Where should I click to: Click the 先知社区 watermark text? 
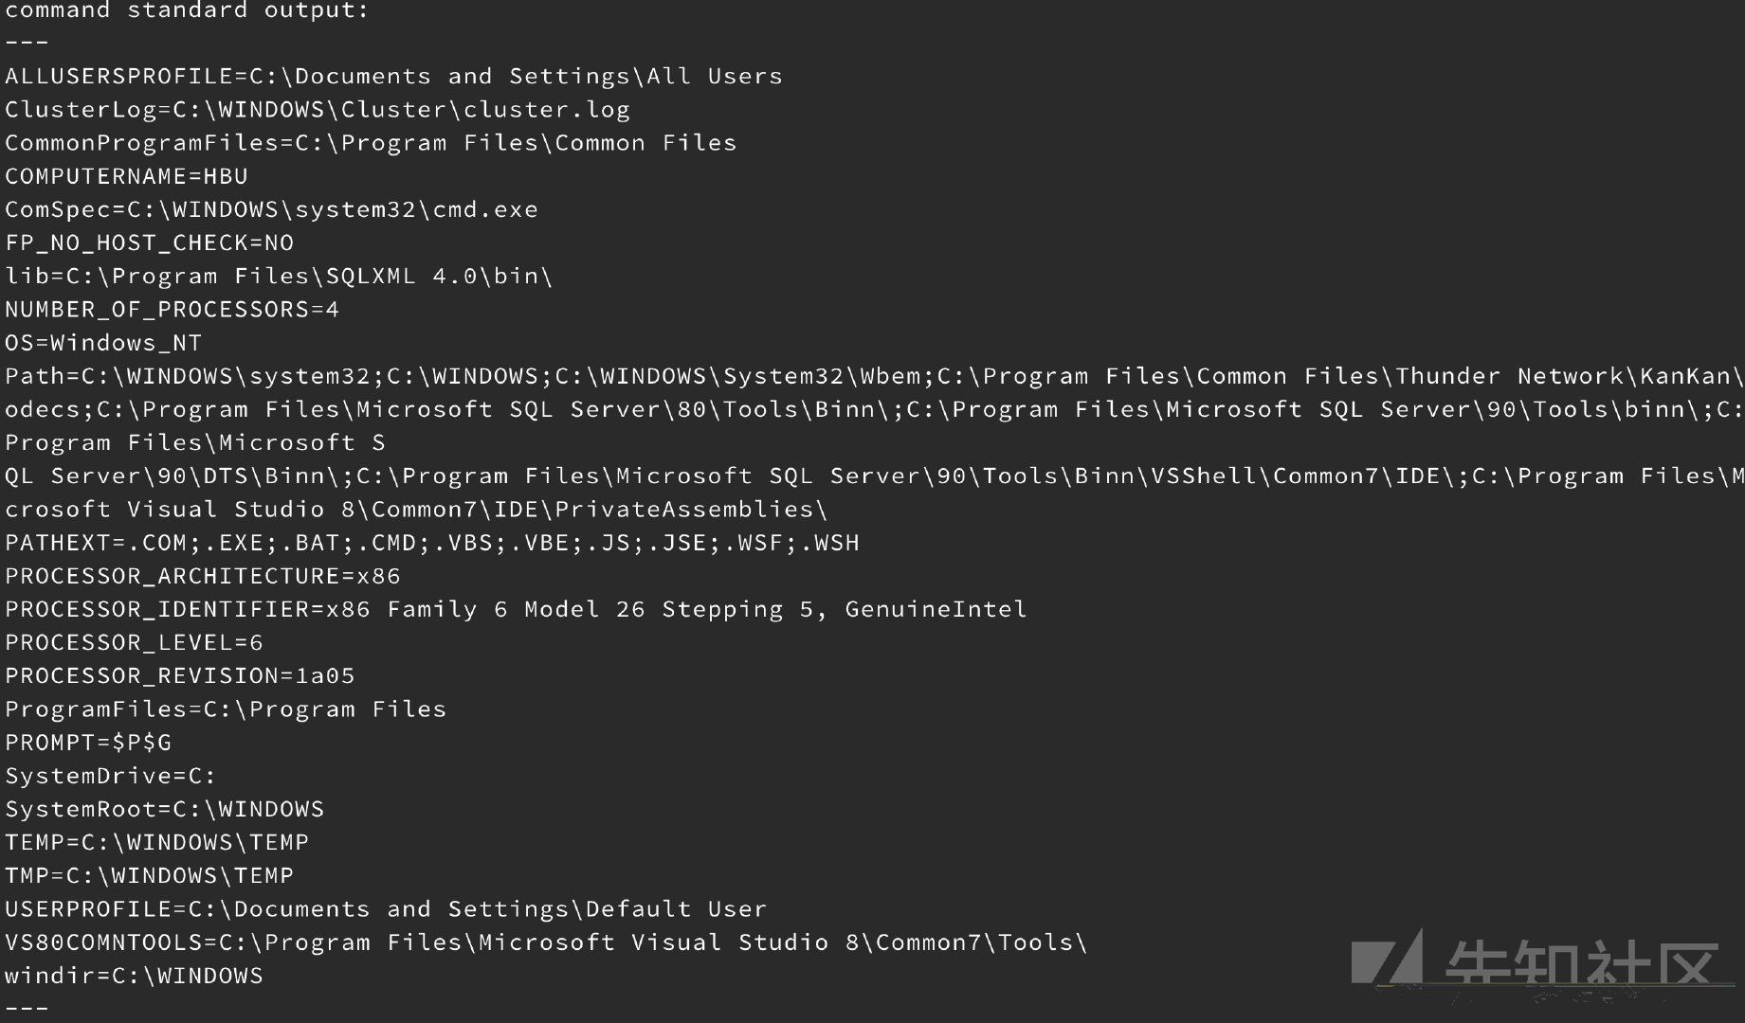click(1581, 963)
